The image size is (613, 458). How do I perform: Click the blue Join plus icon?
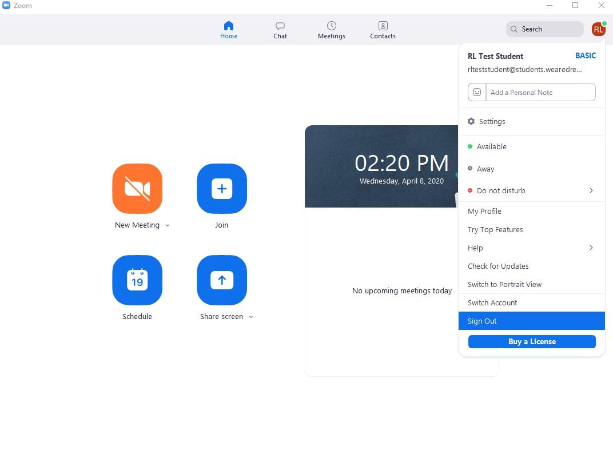coord(222,188)
